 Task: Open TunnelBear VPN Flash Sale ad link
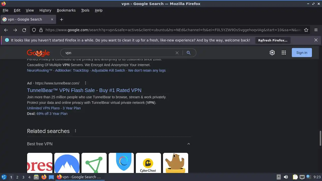84,90
